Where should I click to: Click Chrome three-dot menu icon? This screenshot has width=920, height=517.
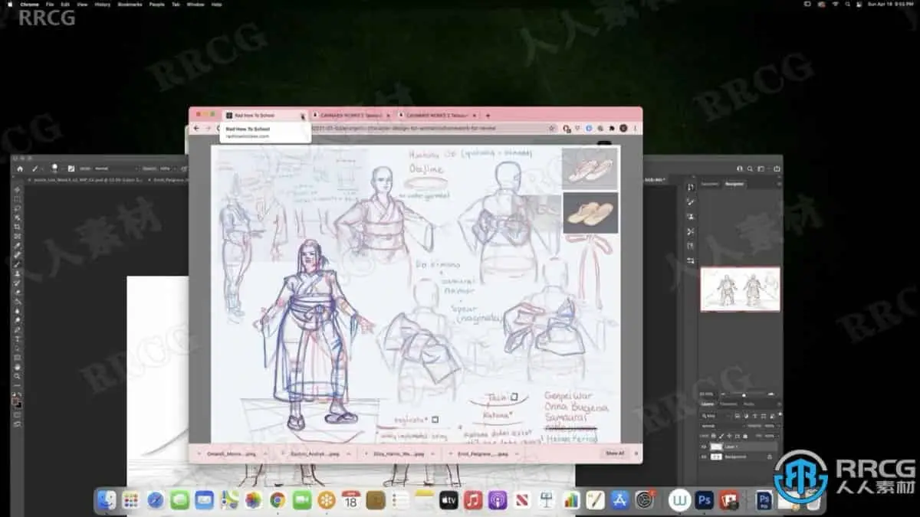click(x=635, y=128)
